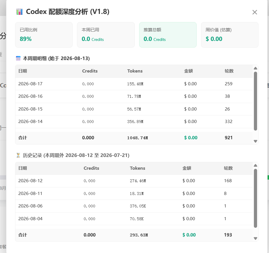Image resolution: width=269 pixels, height=253 pixels.
Task: Click the 70.58K tokens value
Action: point(137,219)
